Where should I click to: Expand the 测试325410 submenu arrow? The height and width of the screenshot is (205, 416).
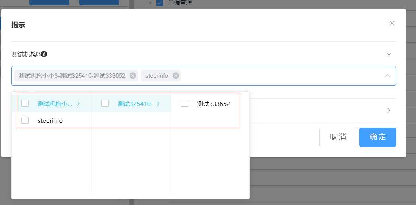coord(158,104)
